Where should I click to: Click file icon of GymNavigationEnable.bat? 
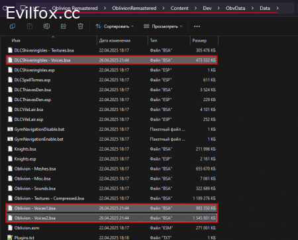pos(10,139)
